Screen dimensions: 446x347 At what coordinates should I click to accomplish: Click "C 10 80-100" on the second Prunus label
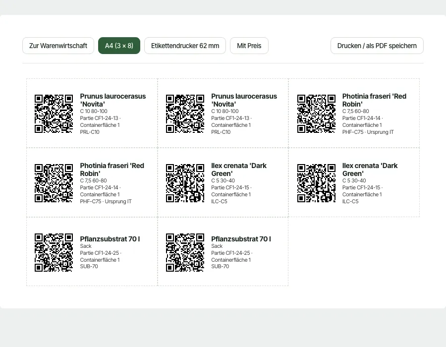click(225, 111)
